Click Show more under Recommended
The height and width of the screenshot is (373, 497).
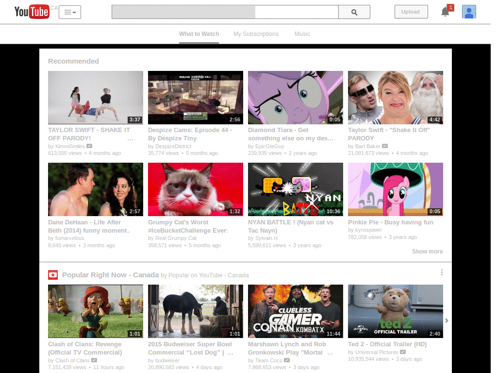(427, 252)
